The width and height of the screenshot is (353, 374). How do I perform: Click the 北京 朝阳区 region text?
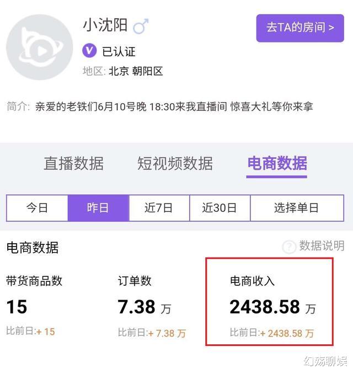136,71
